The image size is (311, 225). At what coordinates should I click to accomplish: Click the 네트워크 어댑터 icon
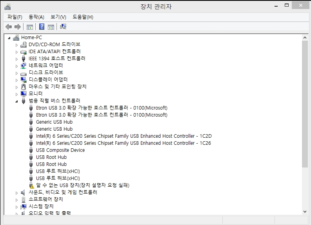(24, 66)
